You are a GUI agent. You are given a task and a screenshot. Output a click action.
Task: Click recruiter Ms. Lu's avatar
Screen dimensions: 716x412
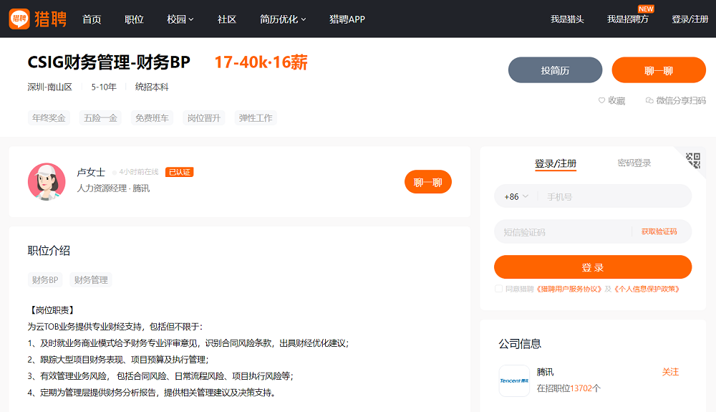(x=47, y=181)
